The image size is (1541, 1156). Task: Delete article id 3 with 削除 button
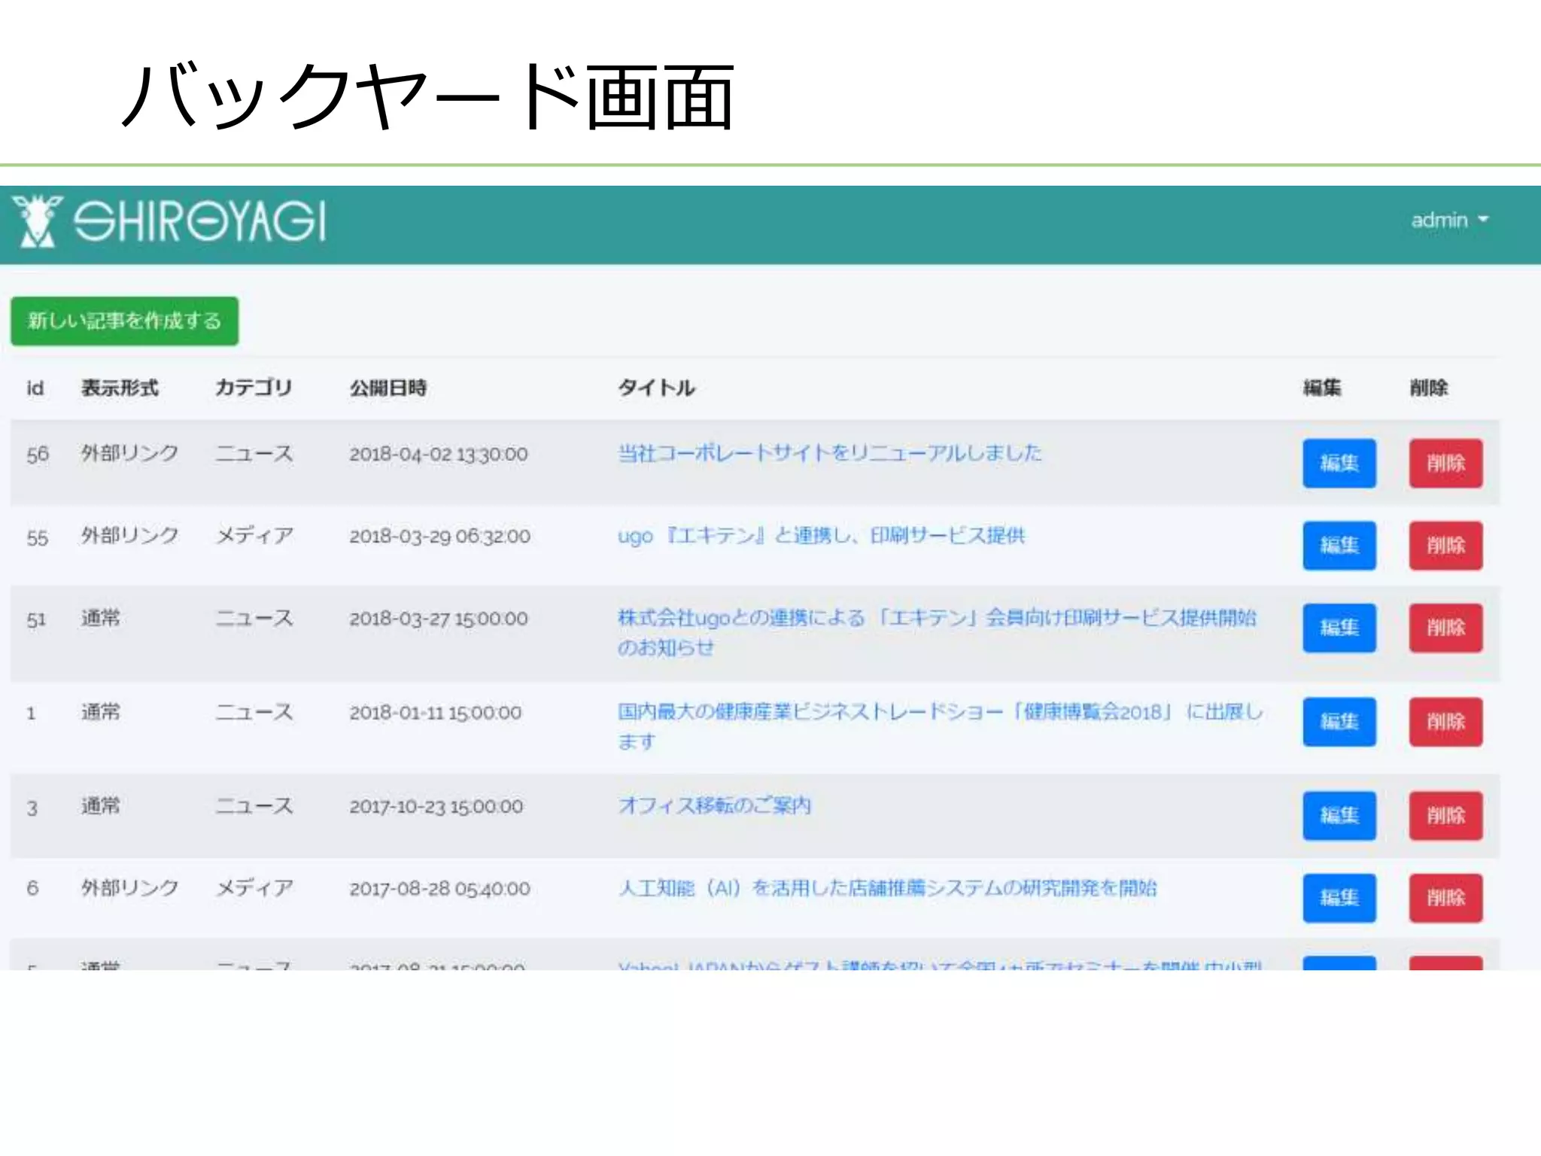click(1445, 816)
